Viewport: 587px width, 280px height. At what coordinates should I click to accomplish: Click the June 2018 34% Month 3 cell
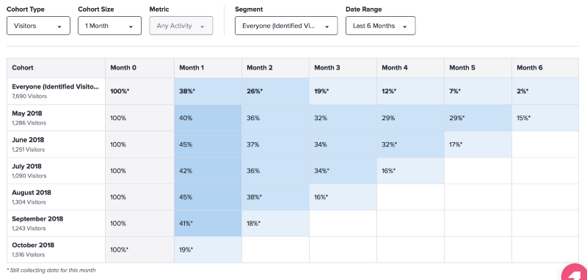(x=343, y=144)
